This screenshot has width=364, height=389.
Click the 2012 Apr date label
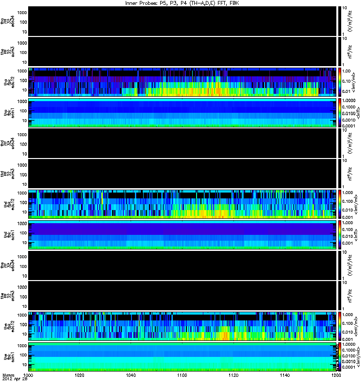(15, 379)
